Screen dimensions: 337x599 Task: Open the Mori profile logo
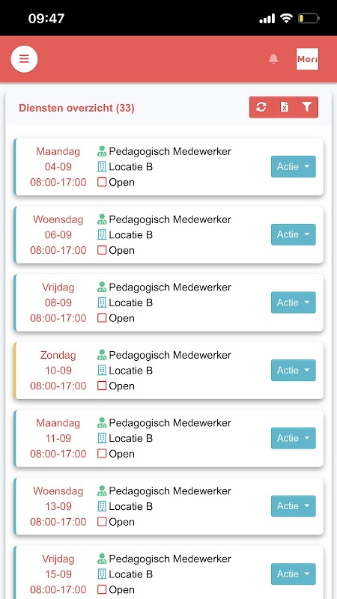click(x=307, y=59)
